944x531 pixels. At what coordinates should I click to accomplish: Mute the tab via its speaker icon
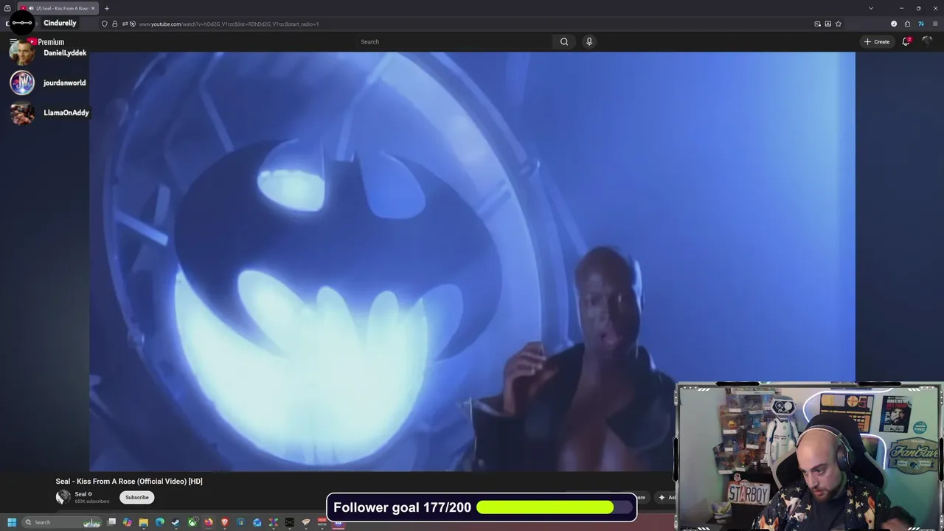point(31,8)
